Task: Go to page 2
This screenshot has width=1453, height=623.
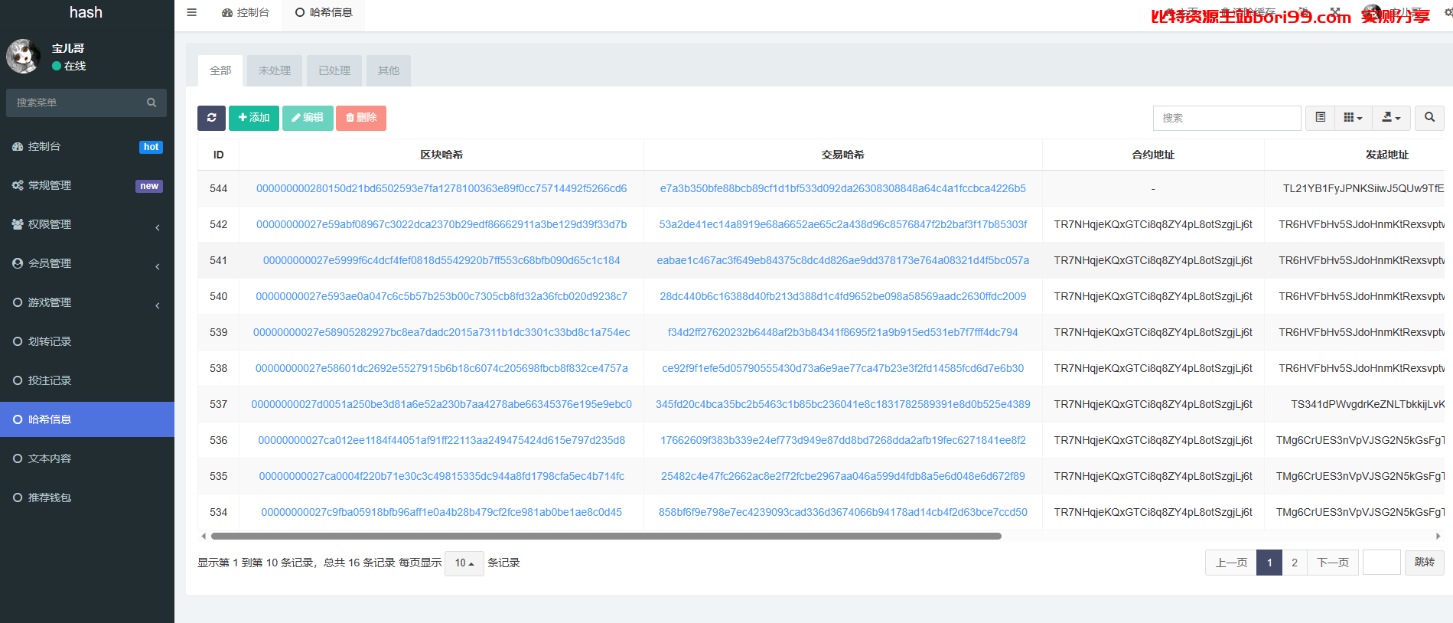Action: tap(1295, 563)
